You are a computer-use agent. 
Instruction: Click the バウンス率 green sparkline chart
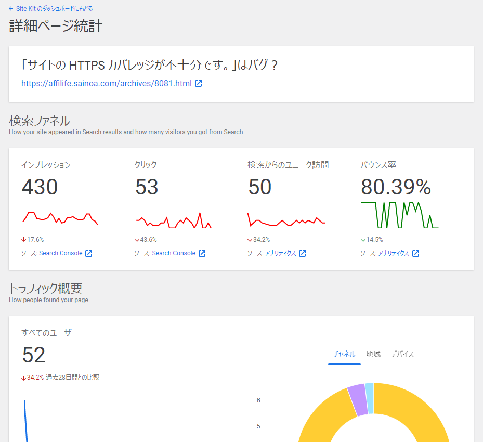click(x=399, y=215)
